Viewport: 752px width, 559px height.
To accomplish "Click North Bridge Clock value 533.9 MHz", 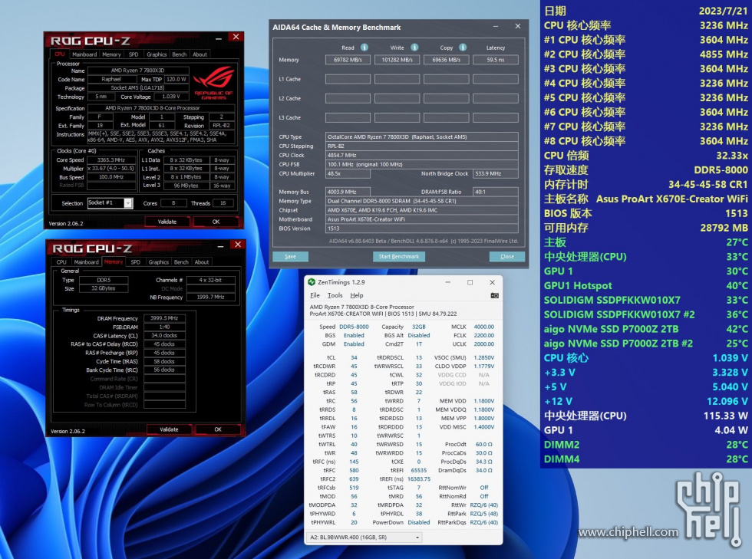I will click(x=496, y=173).
